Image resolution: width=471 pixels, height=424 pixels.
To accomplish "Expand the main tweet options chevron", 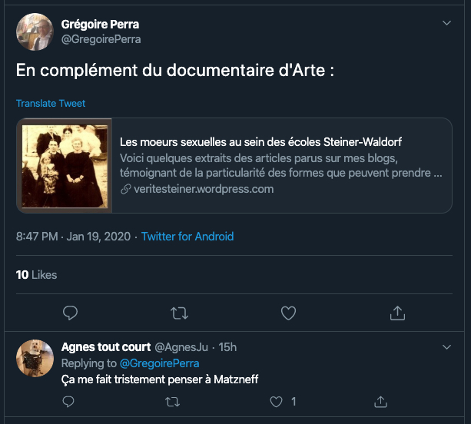I will (446, 24).
